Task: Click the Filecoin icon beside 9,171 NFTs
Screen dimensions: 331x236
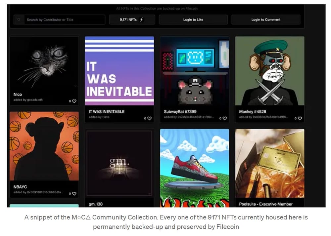Action: pos(142,20)
